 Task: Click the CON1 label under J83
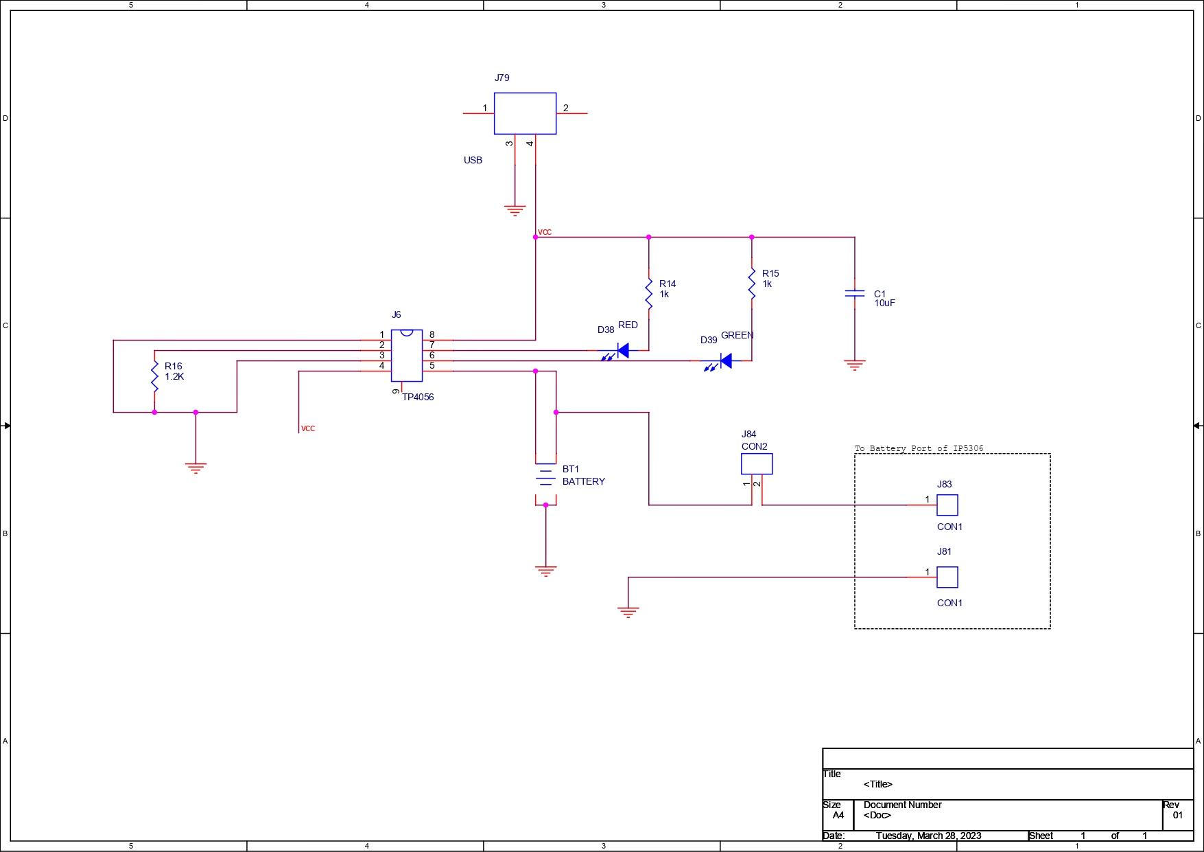950,527
